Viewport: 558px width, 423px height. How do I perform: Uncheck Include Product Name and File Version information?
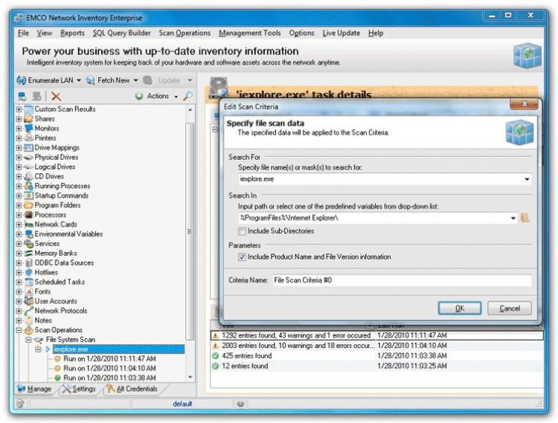click(242, 257)
